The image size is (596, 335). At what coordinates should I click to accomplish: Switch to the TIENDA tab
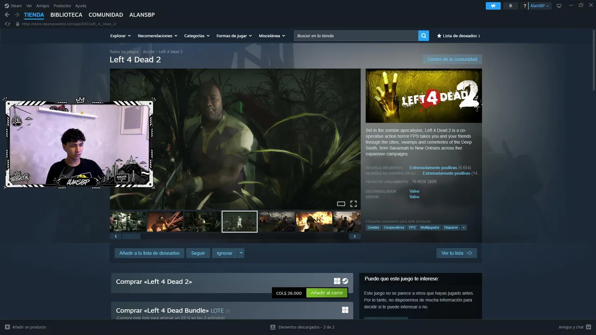[34, 15]
